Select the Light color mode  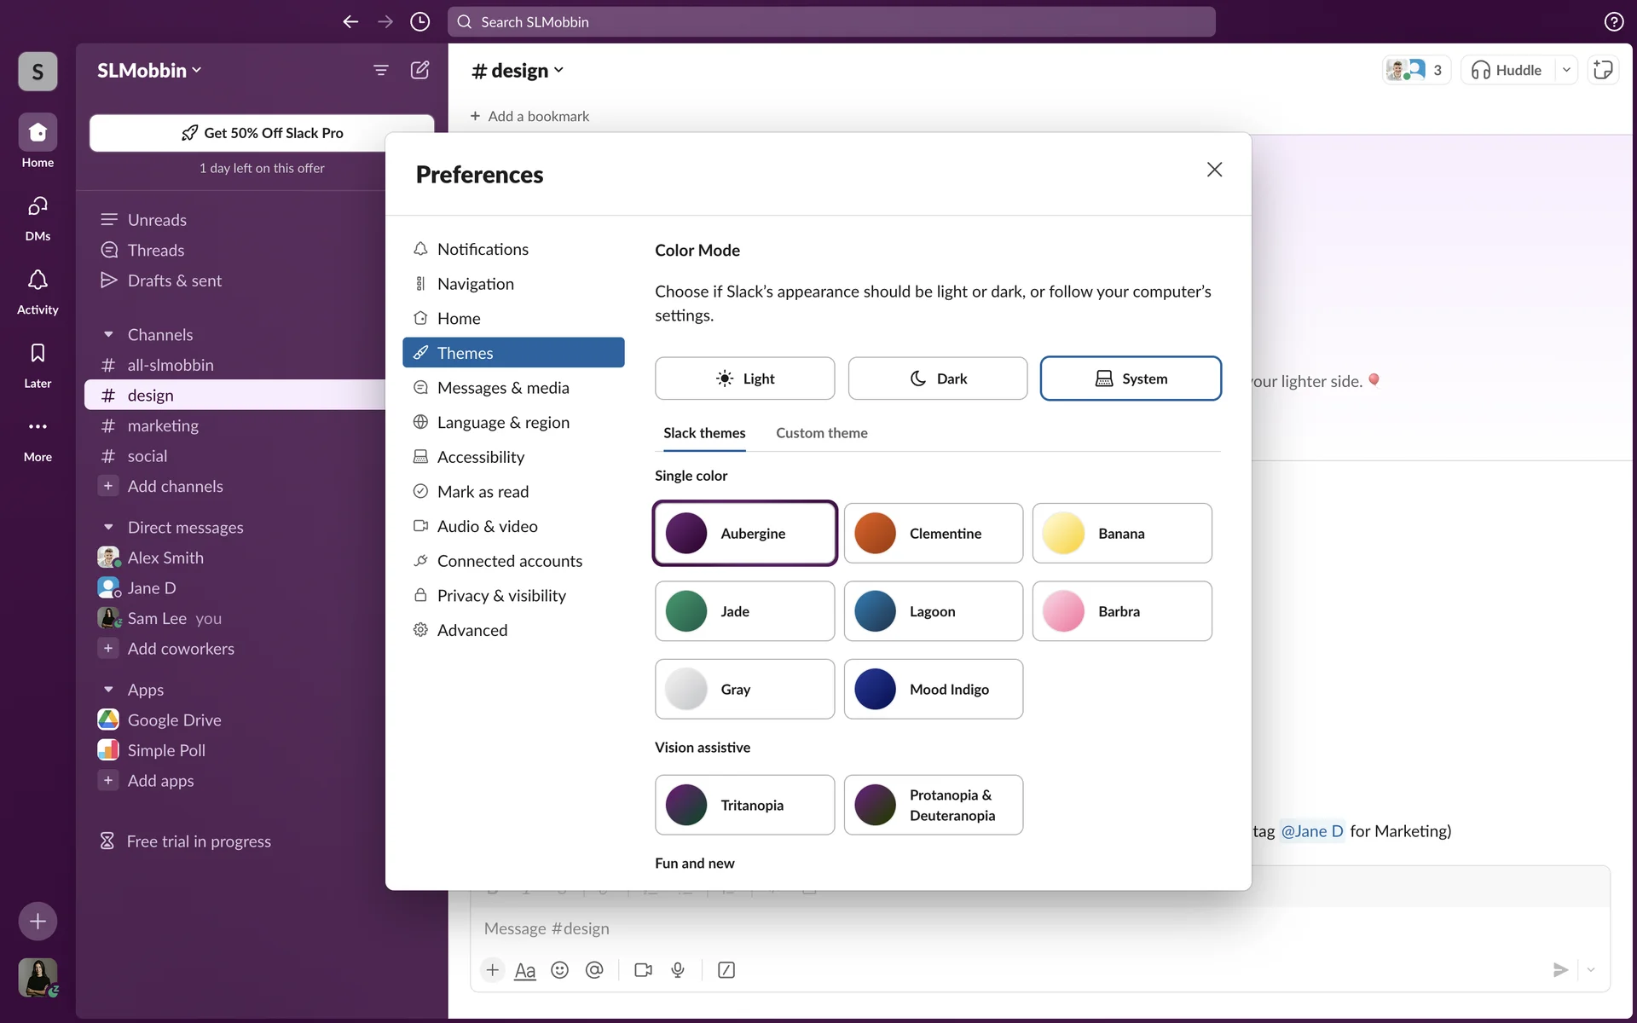(744, 379)
